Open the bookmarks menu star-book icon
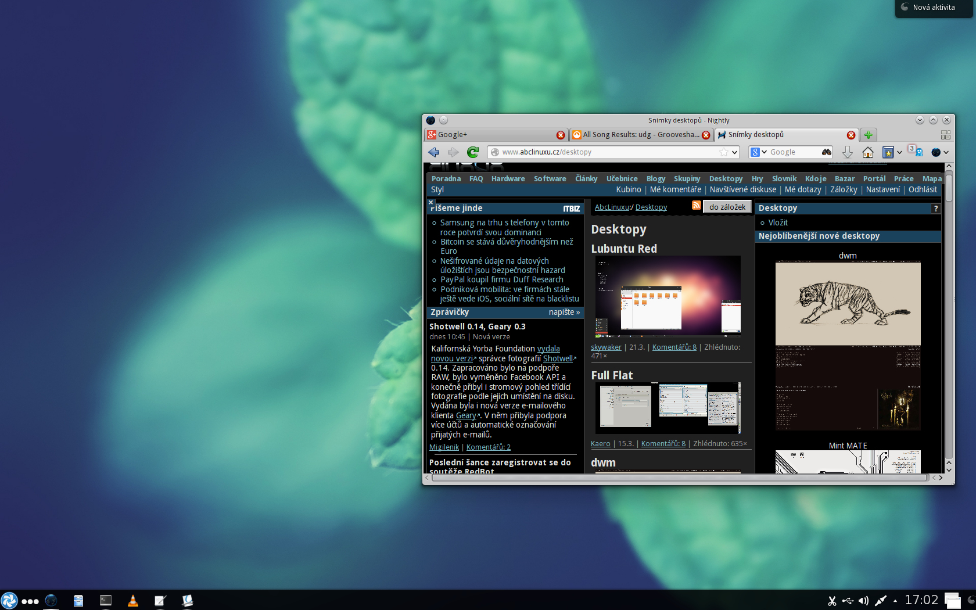976x610 pixels. [x=888, y=152]
